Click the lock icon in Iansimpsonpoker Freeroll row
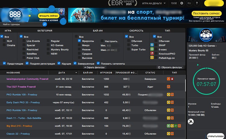This screenshot has width=226, height=139. tap(172, 79)
